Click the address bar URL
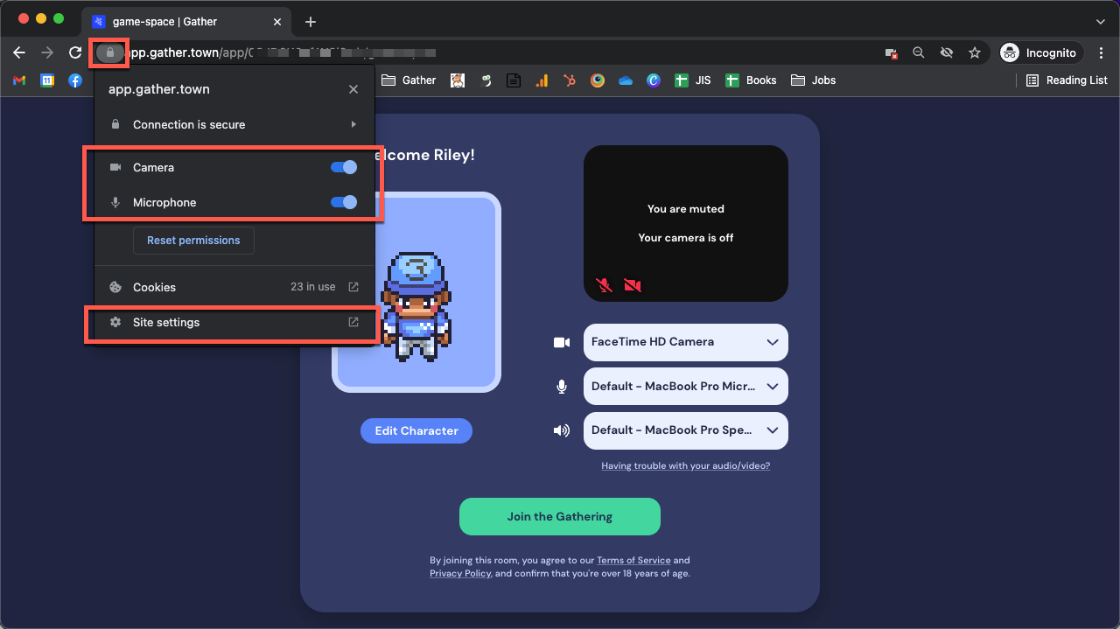1120x629 pixels. 280,52
